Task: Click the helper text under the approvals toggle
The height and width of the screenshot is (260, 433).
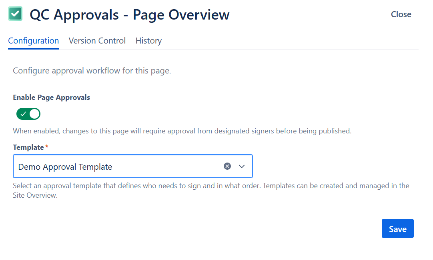Action: point(182,131)
